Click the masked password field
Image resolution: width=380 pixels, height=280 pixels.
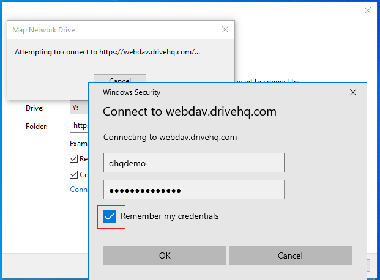(x=194, y=190)
